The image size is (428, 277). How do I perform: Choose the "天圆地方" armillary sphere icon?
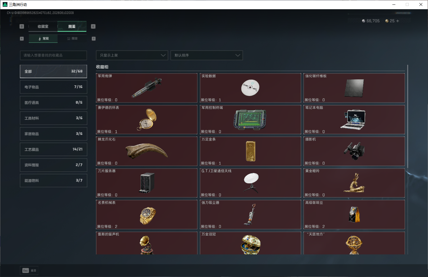tap(354, 245)
